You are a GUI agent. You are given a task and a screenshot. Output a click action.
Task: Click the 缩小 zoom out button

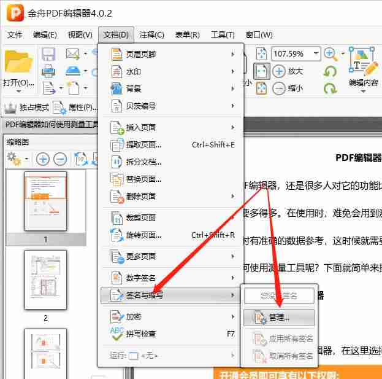288,88
